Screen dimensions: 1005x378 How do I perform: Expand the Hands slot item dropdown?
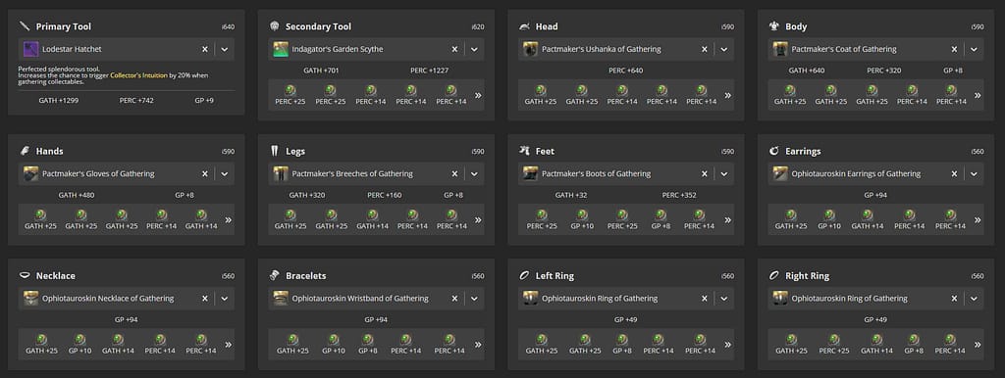pyautogui.click(x=225, y=174)
